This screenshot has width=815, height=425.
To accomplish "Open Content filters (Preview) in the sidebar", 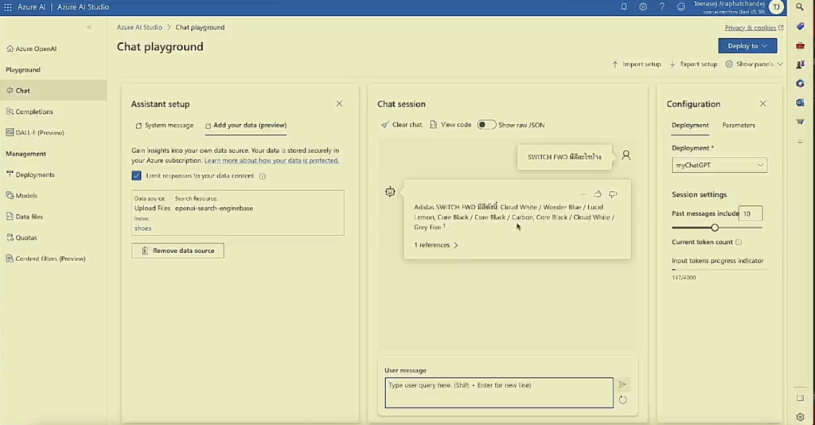I will (x=45, y=258).
